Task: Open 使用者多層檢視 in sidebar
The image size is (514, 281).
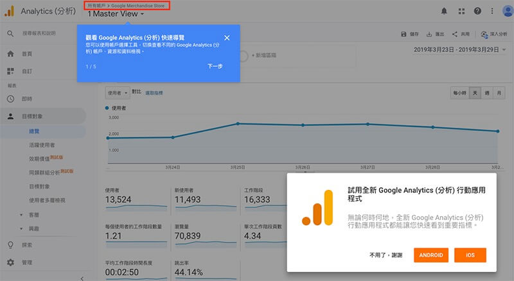Action: [x=47, y=200]
